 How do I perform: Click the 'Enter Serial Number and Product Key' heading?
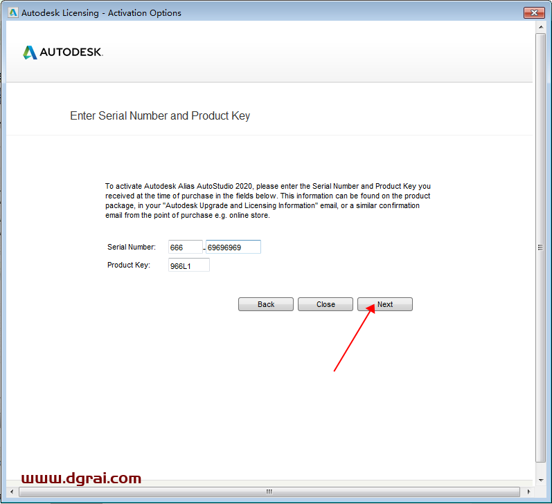(160, 115)
